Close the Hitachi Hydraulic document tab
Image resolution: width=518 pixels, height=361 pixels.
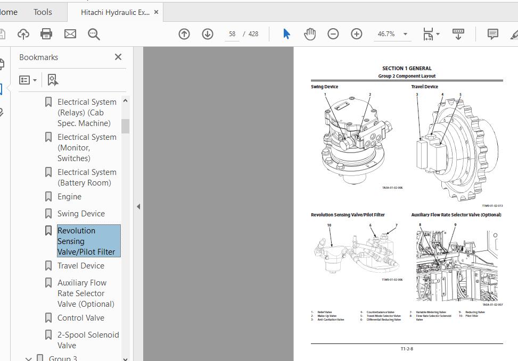pos(156,12)
